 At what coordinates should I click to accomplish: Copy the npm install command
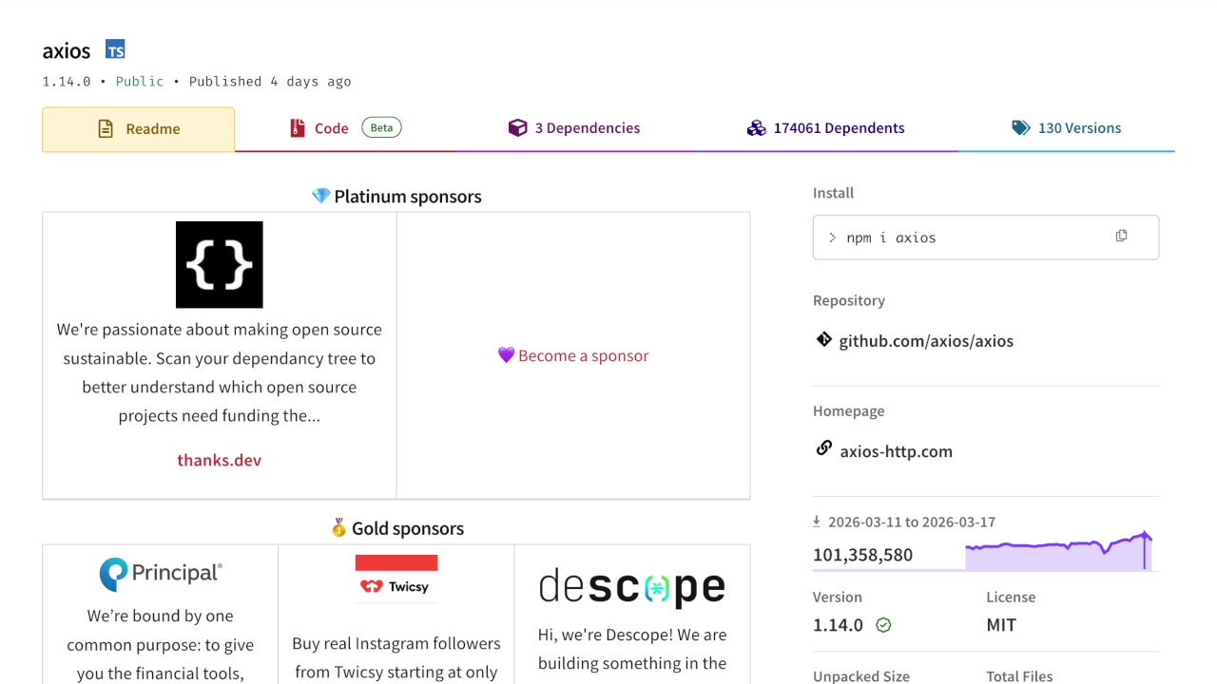tap(1121, 235)
